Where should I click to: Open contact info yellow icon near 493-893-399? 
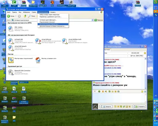tap(145, 53)
